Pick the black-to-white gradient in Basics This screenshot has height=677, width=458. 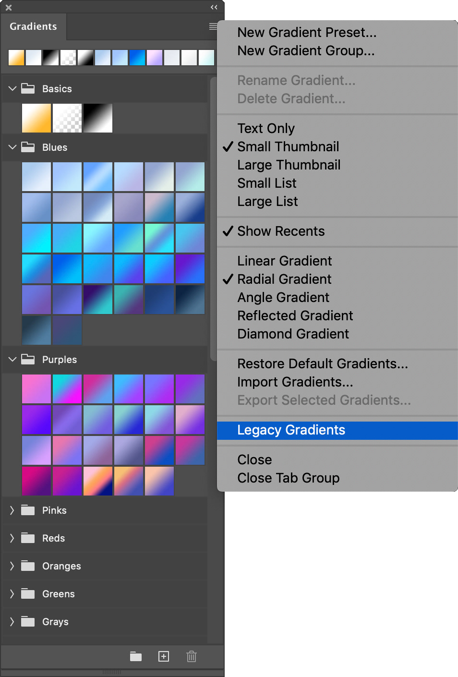tap(98, 118)
